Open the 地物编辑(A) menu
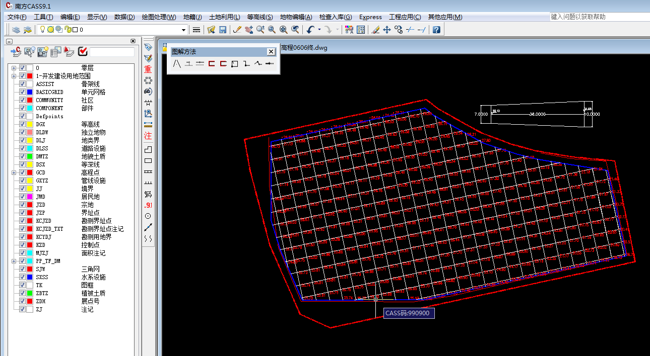650x356 pixels. tap(296, 17)
